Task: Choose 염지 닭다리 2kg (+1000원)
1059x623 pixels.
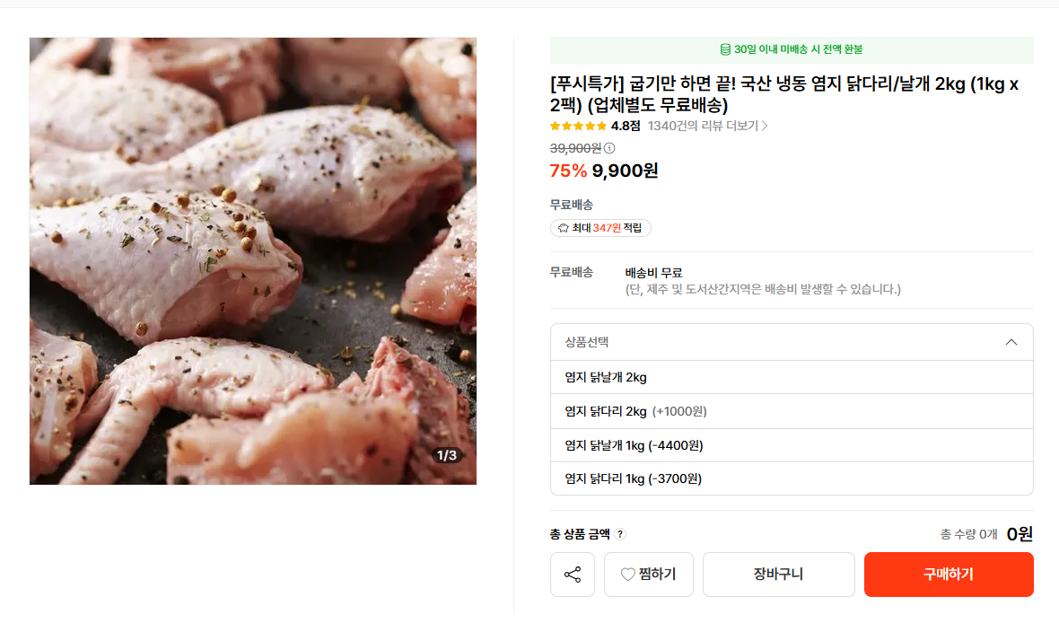Action: point(635,411)
